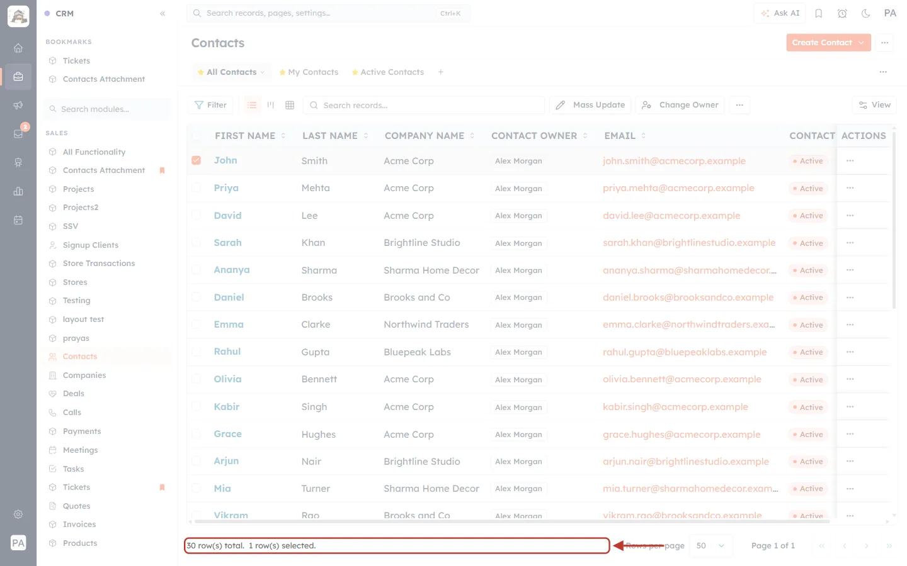Tick the select-all checkbox in table header
The image size is (907, 566).
tap(197, 135)
